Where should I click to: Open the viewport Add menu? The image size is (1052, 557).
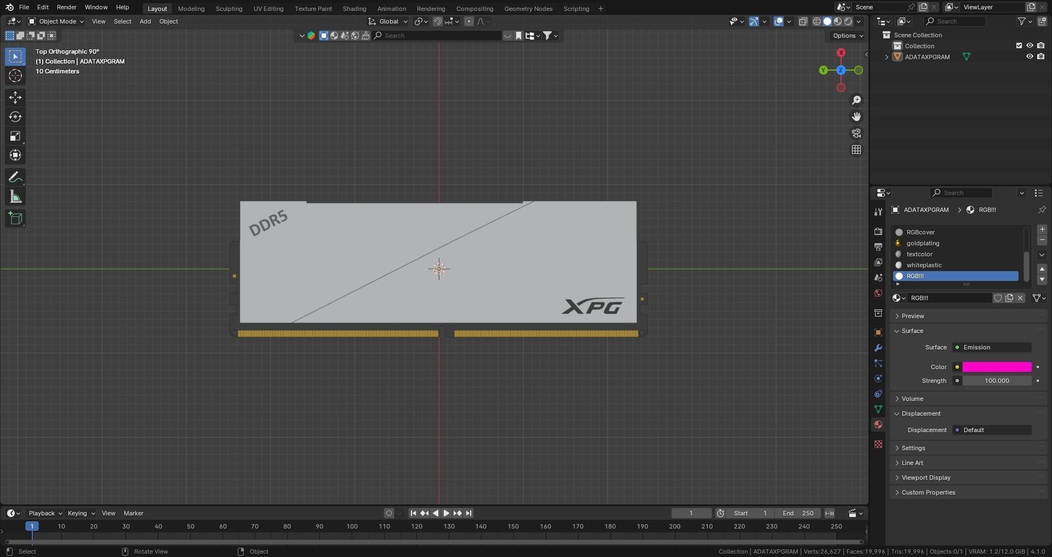point(145,21)
